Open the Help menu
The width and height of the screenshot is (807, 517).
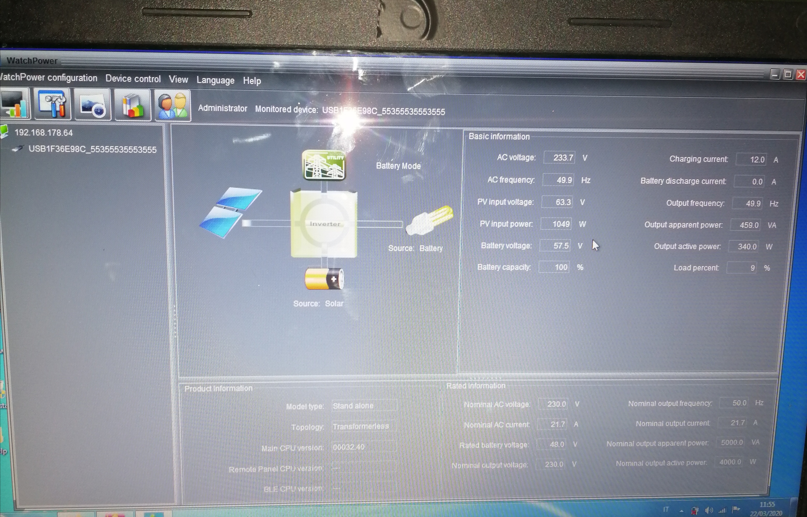(x=252, y=81)
